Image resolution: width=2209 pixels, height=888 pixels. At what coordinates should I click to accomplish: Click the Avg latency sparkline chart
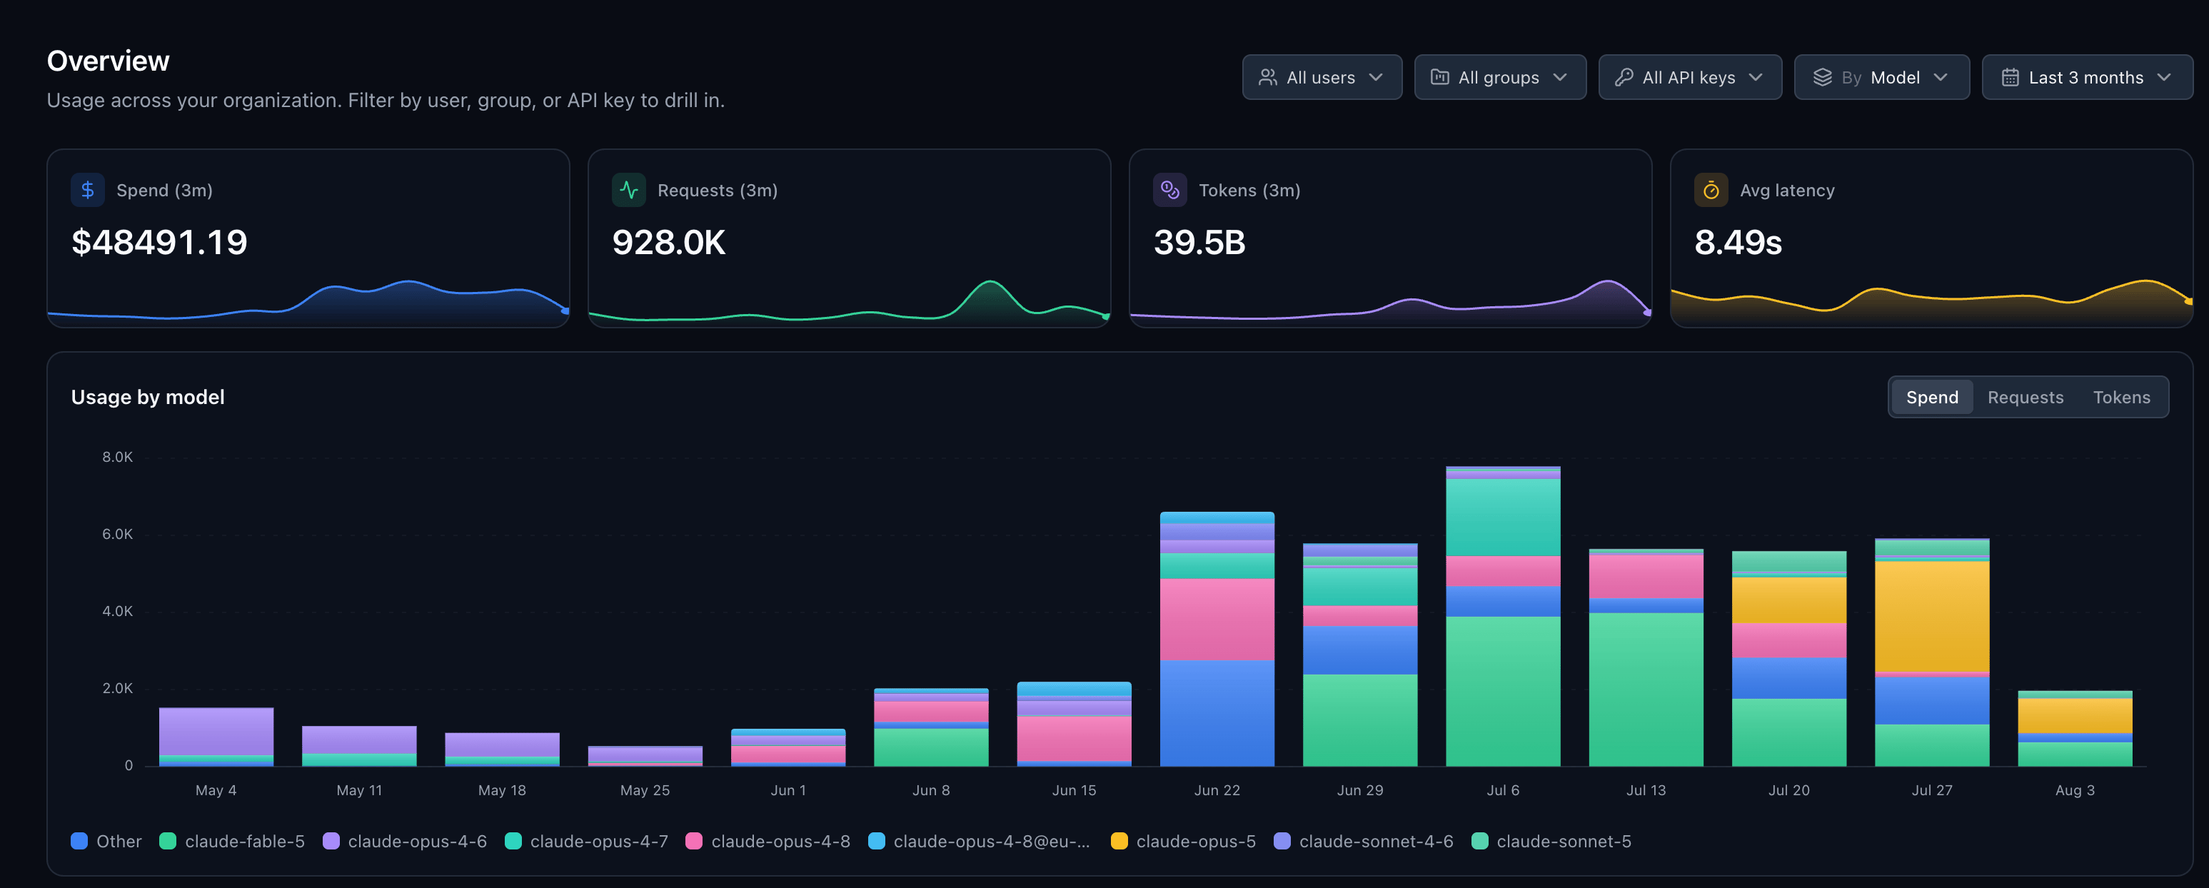point(1932,302)
